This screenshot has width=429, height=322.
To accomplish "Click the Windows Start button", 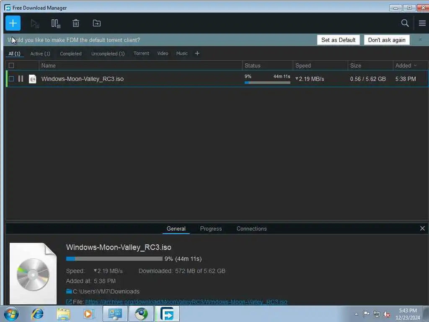I will click(11, 314).
